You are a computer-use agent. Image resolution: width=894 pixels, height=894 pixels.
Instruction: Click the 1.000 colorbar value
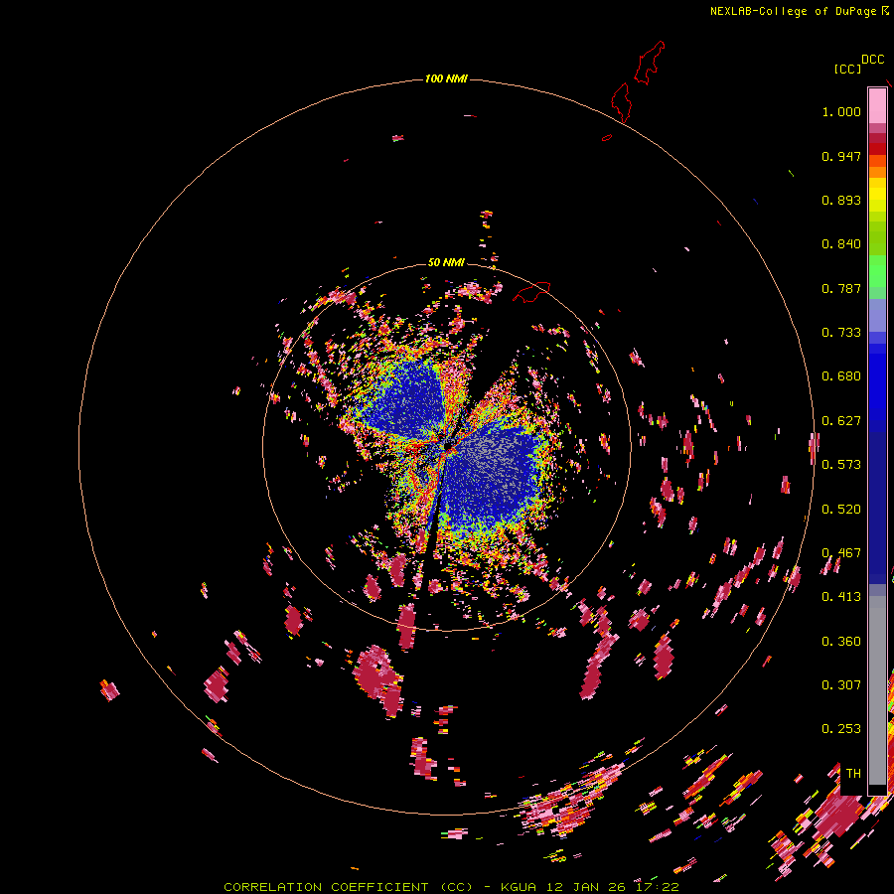(841, 111)
